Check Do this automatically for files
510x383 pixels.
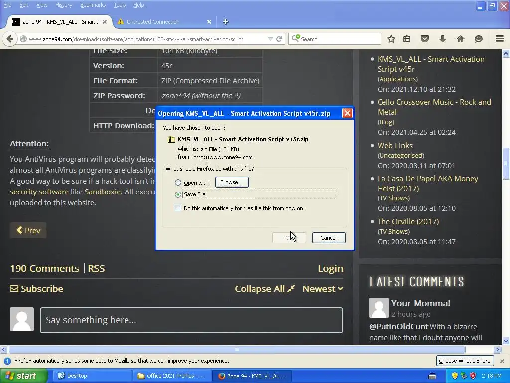[x=178, y=208]
